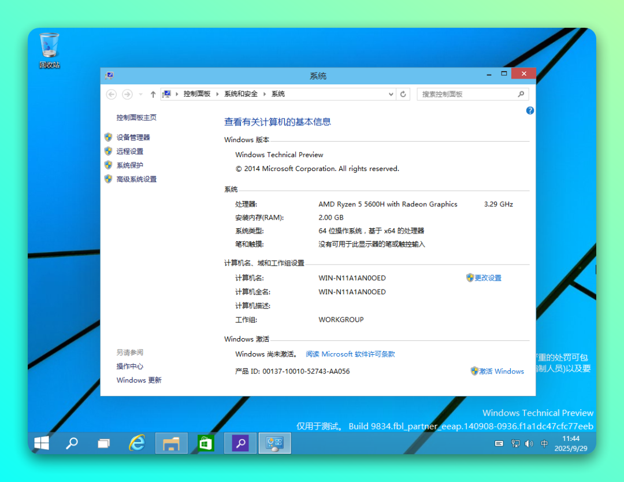Screen dimensions: 624x482
Task: Open volume control in system tray
Action: (x=529, y=444)
